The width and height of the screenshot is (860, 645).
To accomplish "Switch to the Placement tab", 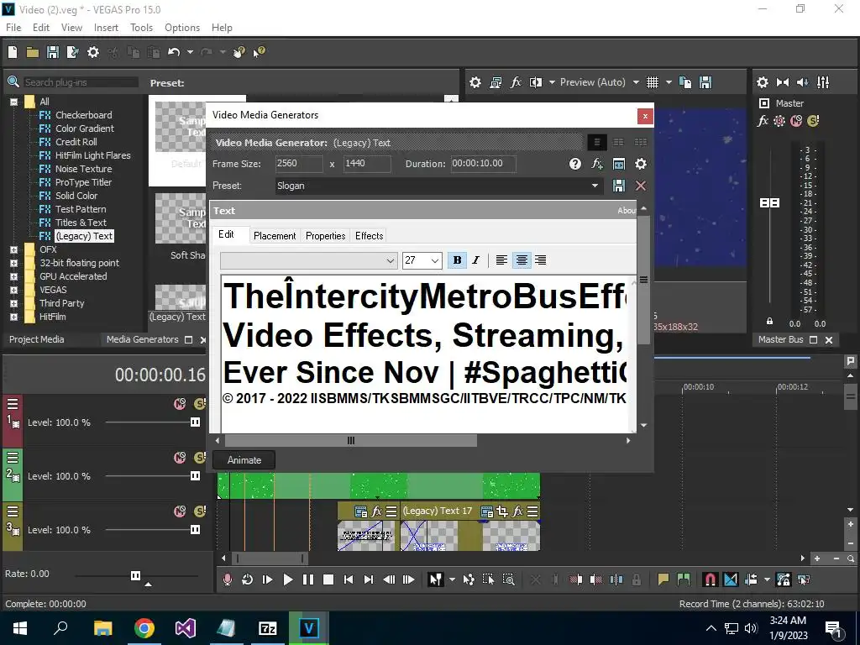I will (x=275, y=236).
